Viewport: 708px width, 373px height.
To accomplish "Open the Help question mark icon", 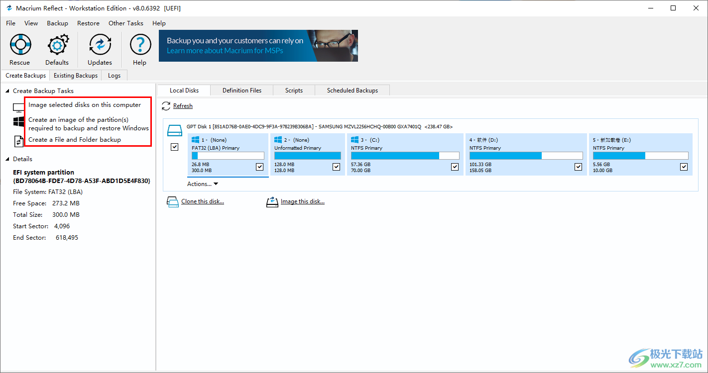I will click(140, 45).
